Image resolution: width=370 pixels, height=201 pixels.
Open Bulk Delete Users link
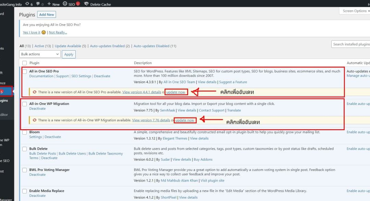click(72, 153)
